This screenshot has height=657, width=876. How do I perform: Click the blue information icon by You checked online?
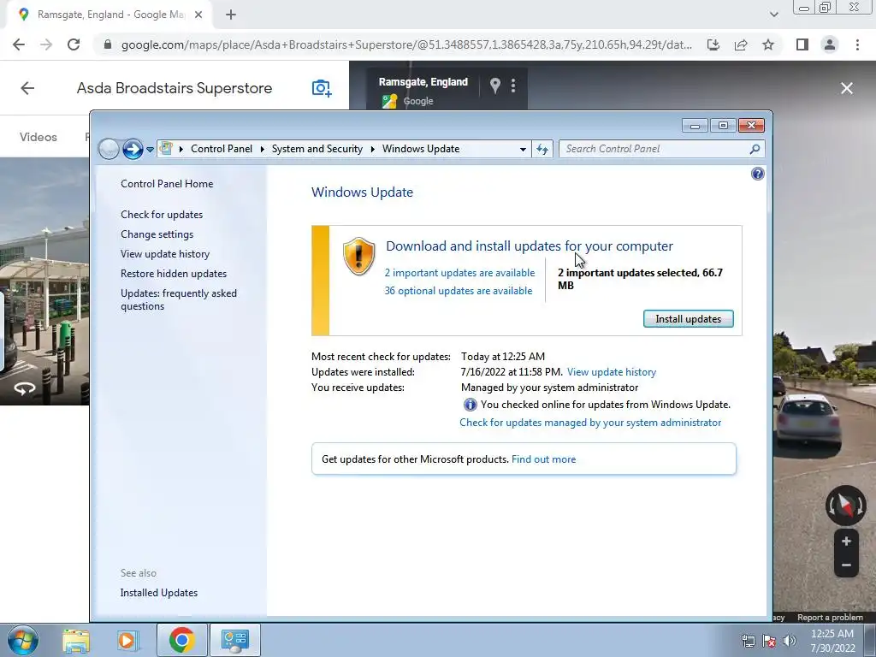[470, 405]
